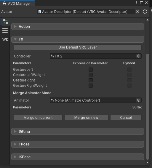Collapse the FX layer section
The height and width of the screenshot is (168, 152).
(78, 39)
